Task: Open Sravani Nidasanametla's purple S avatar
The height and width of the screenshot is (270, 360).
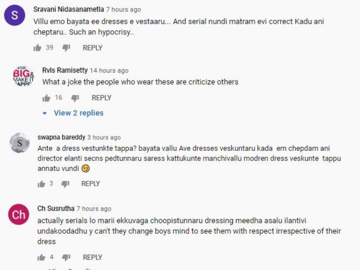Action: (14, 15)
